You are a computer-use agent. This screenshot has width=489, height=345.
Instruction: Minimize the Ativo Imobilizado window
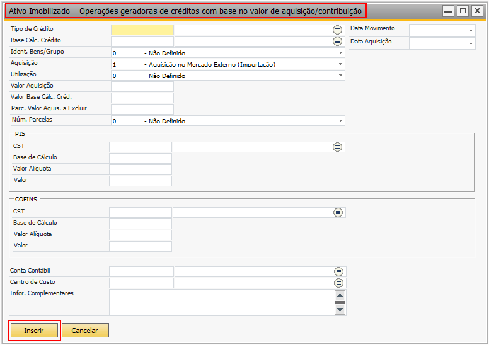(449, 11)
